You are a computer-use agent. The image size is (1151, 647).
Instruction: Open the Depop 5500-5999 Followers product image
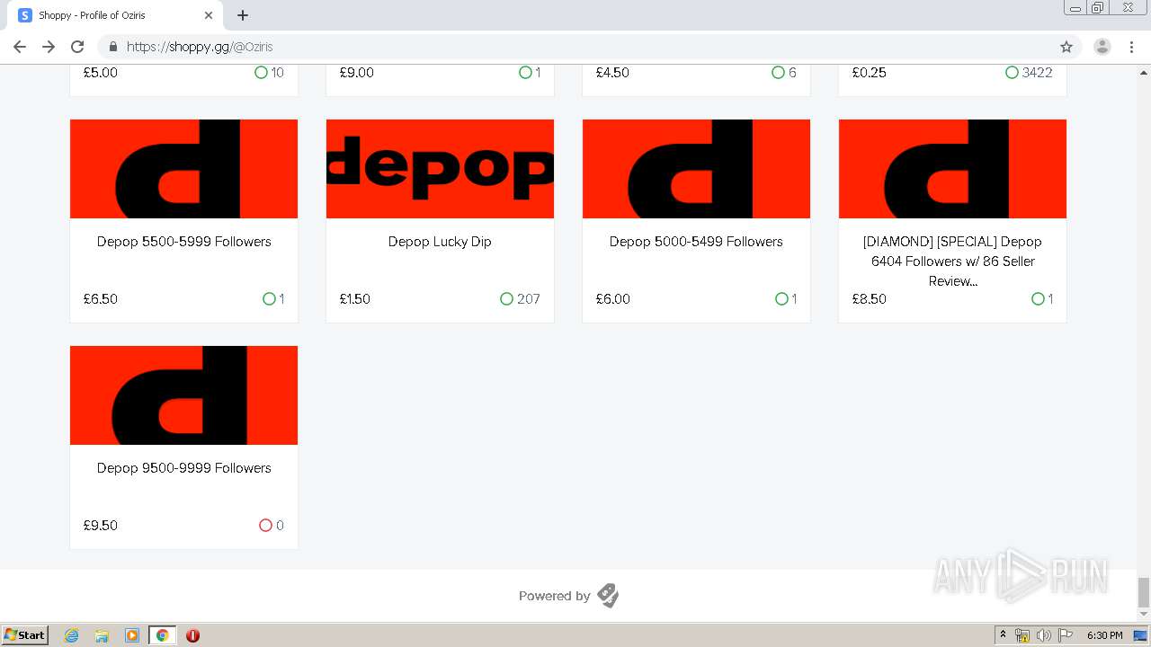coord(183,169)
